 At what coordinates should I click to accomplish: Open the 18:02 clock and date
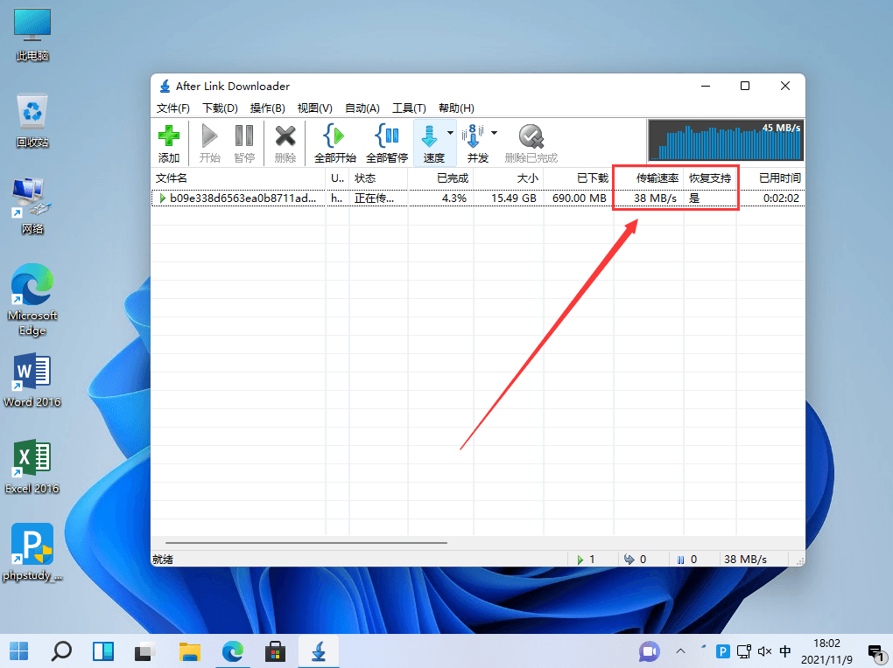point(826,651)
